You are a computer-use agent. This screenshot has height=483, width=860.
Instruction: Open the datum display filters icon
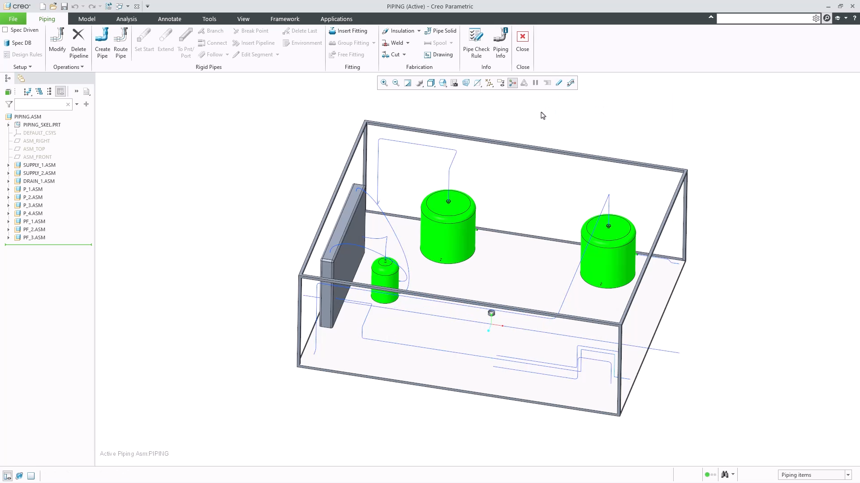pos(489,83)
